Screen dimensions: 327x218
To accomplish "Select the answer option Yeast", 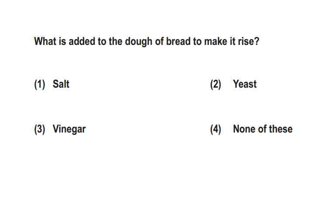I will pos(245,84).
